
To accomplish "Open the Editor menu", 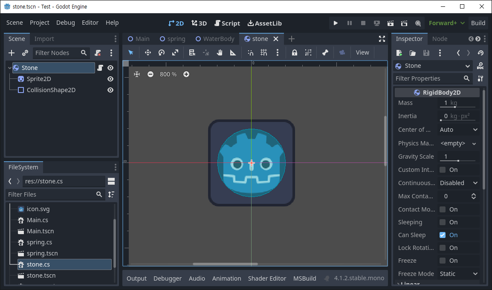I will click(90, 23).
